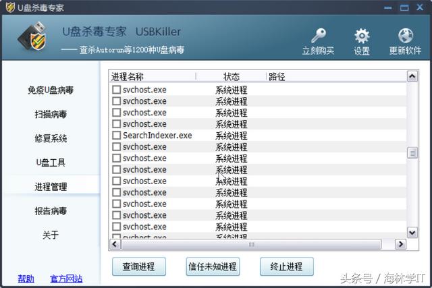Select 修复系统 from the sidebar

pos(51,138)
